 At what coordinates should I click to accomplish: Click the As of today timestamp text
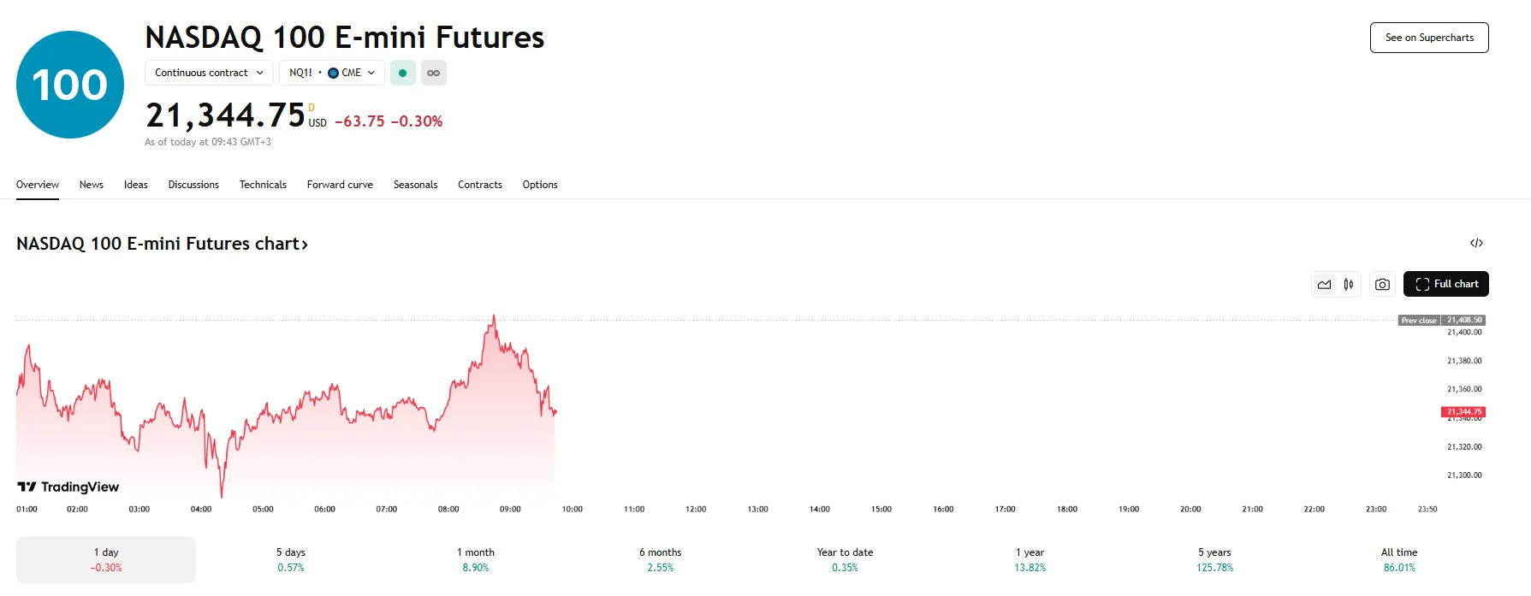tap(208, 142)
